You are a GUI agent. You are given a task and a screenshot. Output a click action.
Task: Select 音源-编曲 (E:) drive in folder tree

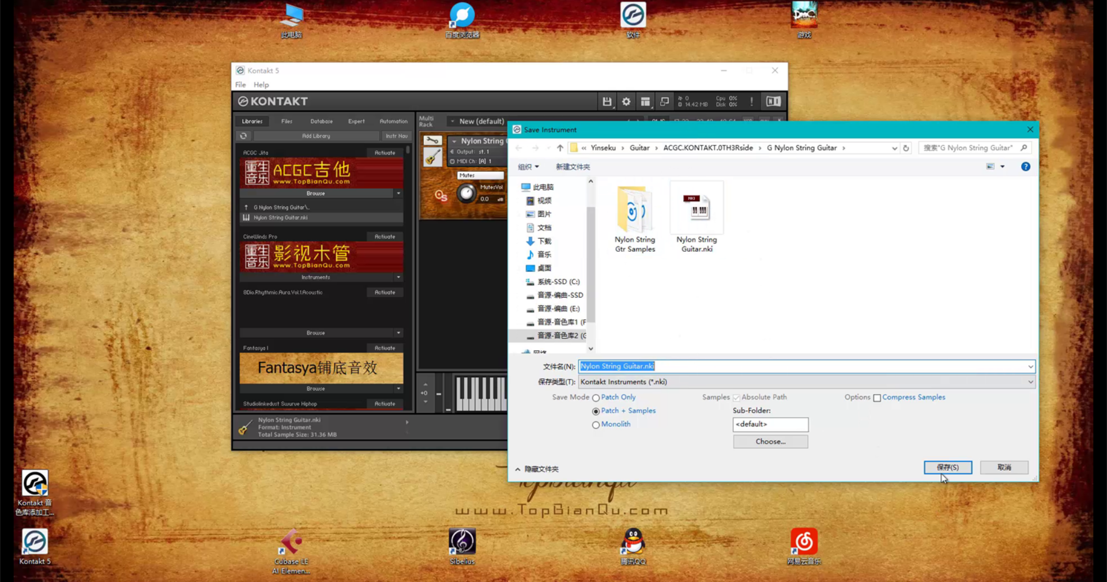[x=553, y=309]
